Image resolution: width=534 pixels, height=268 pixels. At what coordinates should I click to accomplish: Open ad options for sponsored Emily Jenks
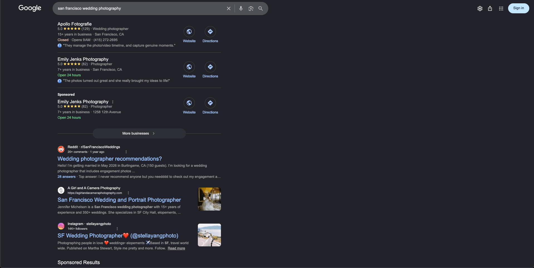pyautogui.click(x=113, y=102)
